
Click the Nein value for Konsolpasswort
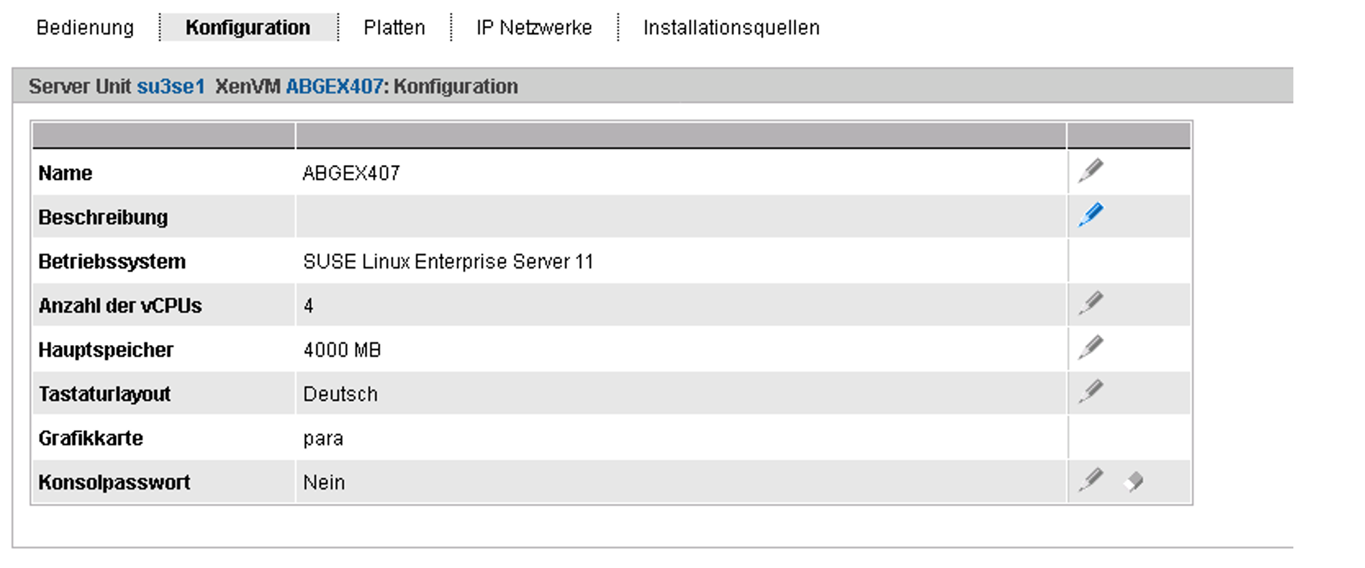pyautogui.click(x=324, y=483)
